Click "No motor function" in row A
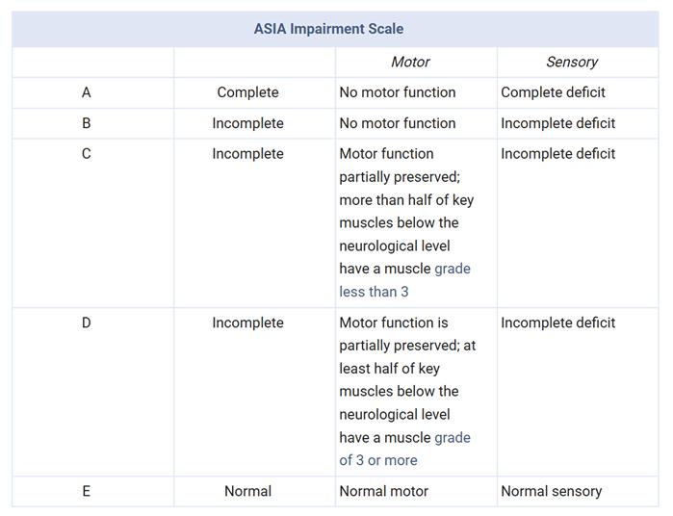Viewport: 673px width, 516px height. [x=398, y=92]
